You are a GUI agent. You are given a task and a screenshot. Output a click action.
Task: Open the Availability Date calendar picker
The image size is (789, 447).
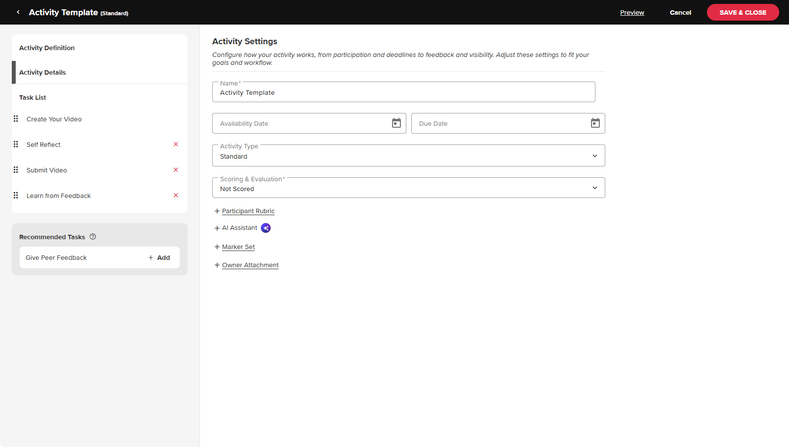[396, 123]
